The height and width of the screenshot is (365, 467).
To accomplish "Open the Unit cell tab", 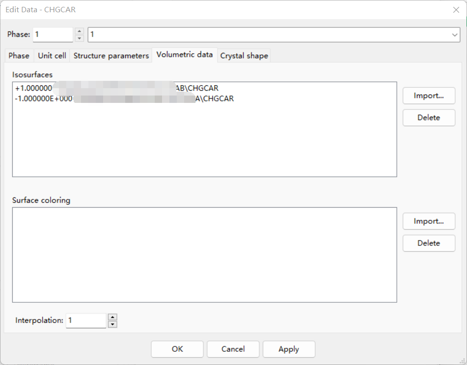I will [x=52, y=55].
